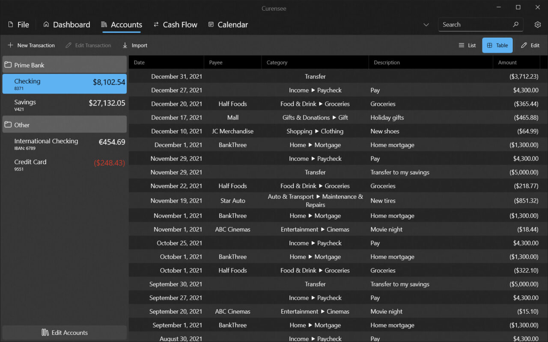Click the October 1 BankThree payee
Screen dimensions: 548x342
pyautogui.click(x=232, y=257)
